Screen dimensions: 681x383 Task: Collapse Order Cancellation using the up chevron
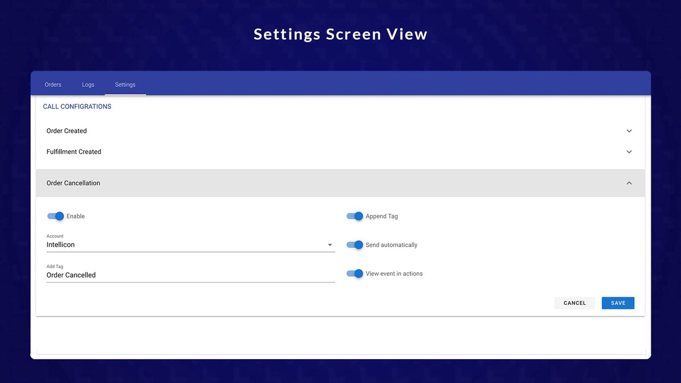(x=629, y=183)
